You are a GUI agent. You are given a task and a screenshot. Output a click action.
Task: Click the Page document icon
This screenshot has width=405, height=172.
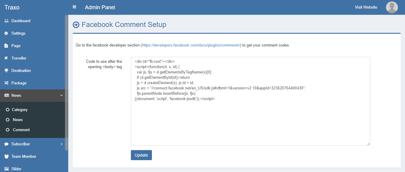click(x=6, y=46)
